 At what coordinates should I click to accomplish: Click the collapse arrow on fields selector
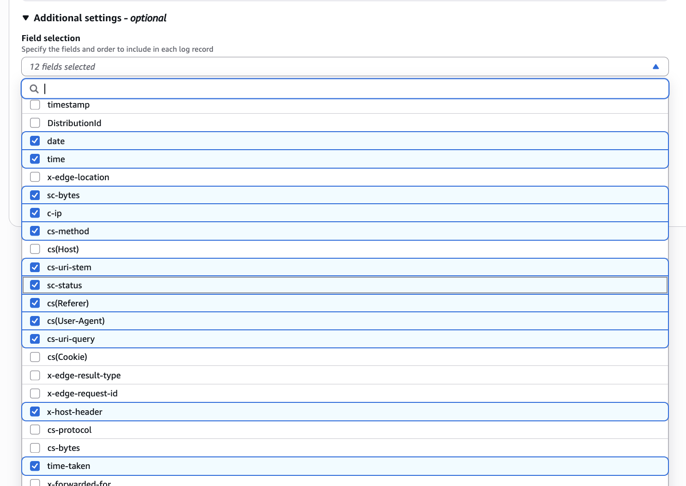coord(656,67)
